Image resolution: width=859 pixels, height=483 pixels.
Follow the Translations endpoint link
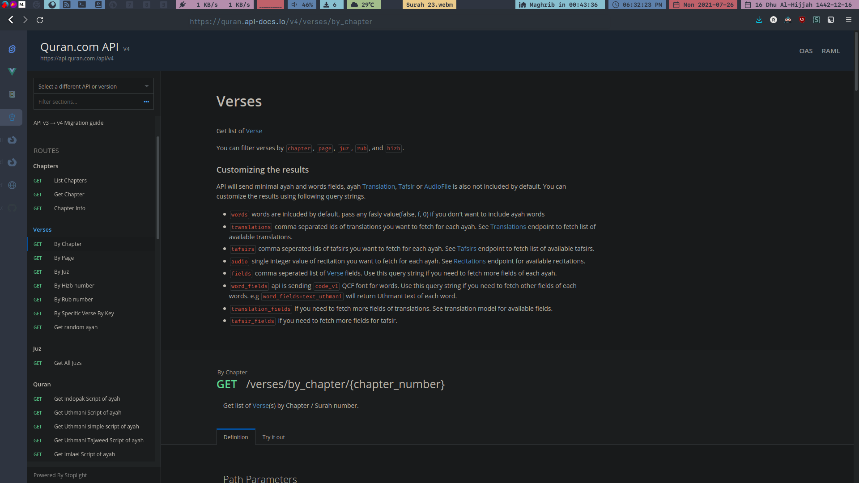pos(508,227)
